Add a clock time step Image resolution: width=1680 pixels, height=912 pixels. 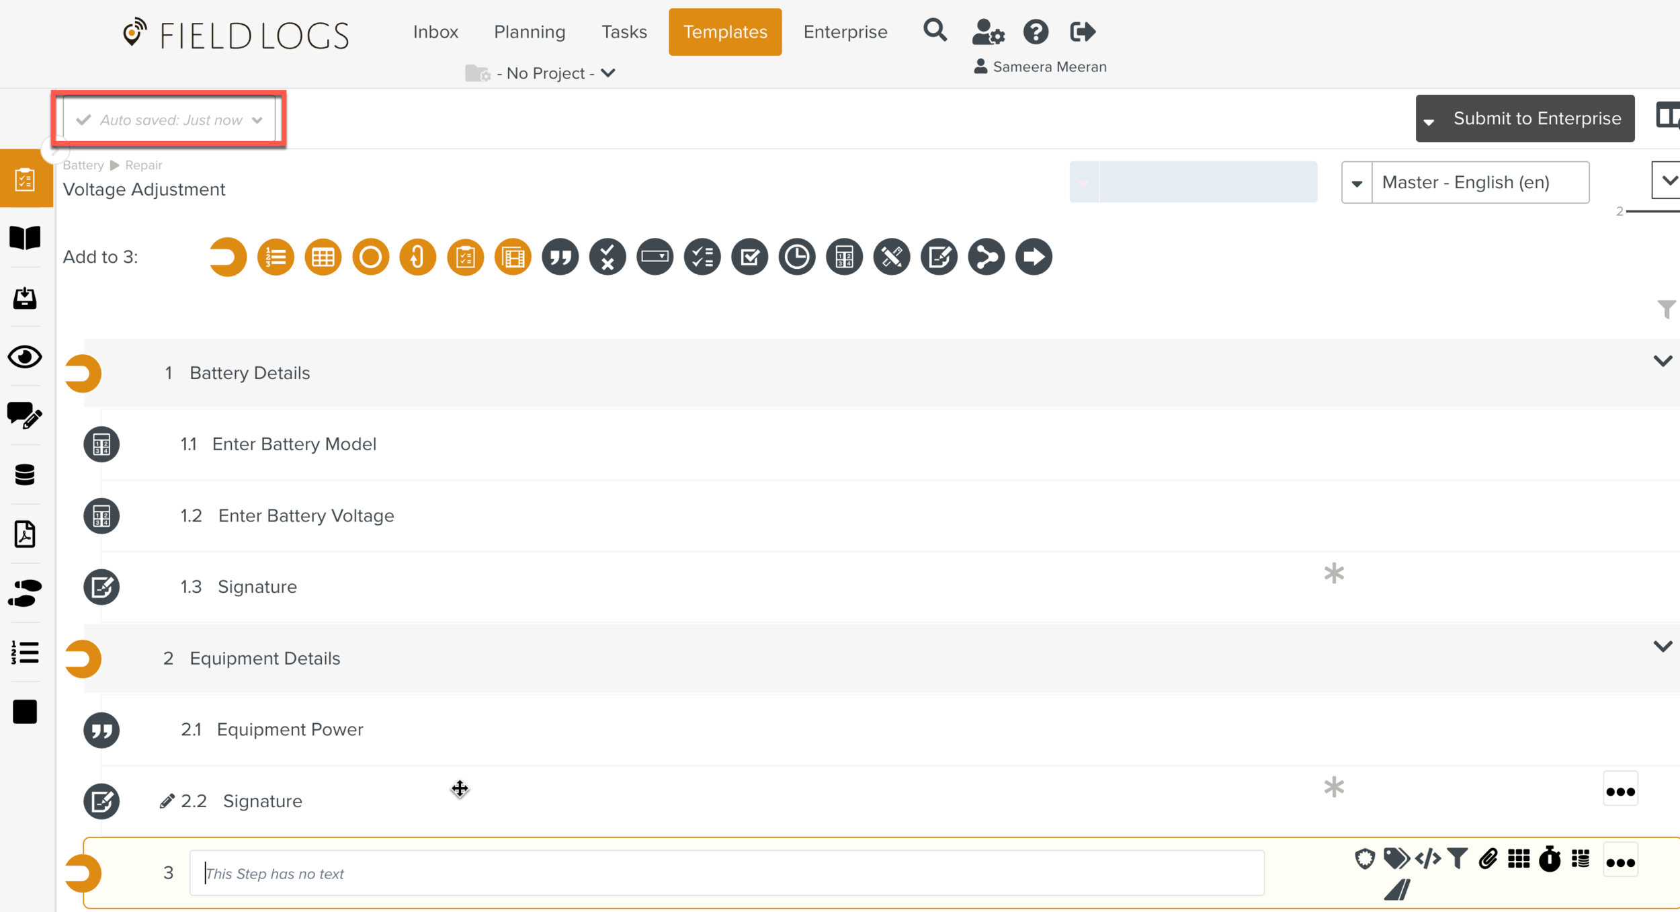pyautogui.click(x=797, y=257)
